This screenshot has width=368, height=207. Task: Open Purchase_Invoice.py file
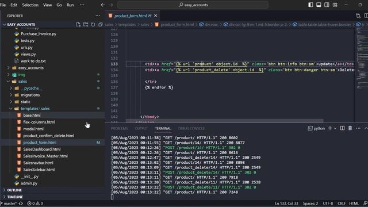tap(39, 34)
